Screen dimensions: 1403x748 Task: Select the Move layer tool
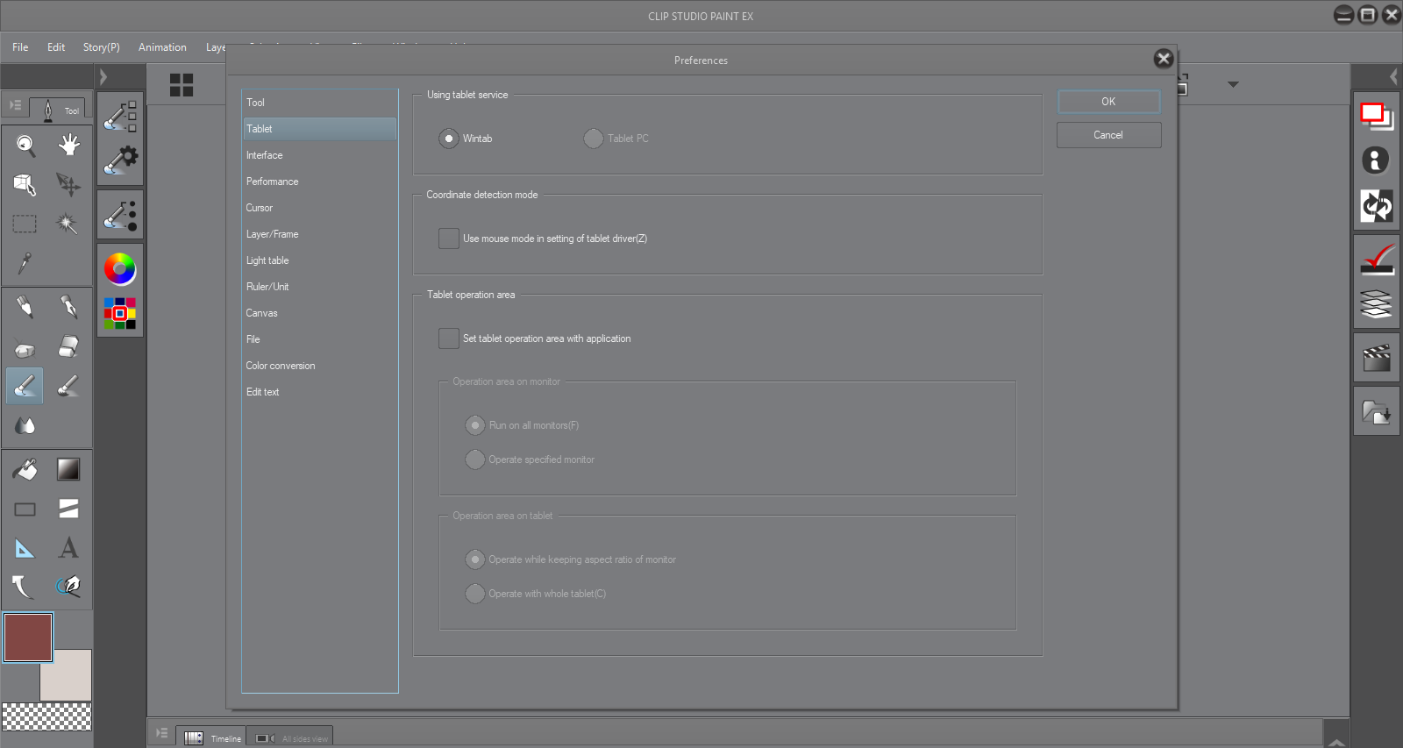click(68, 184)
